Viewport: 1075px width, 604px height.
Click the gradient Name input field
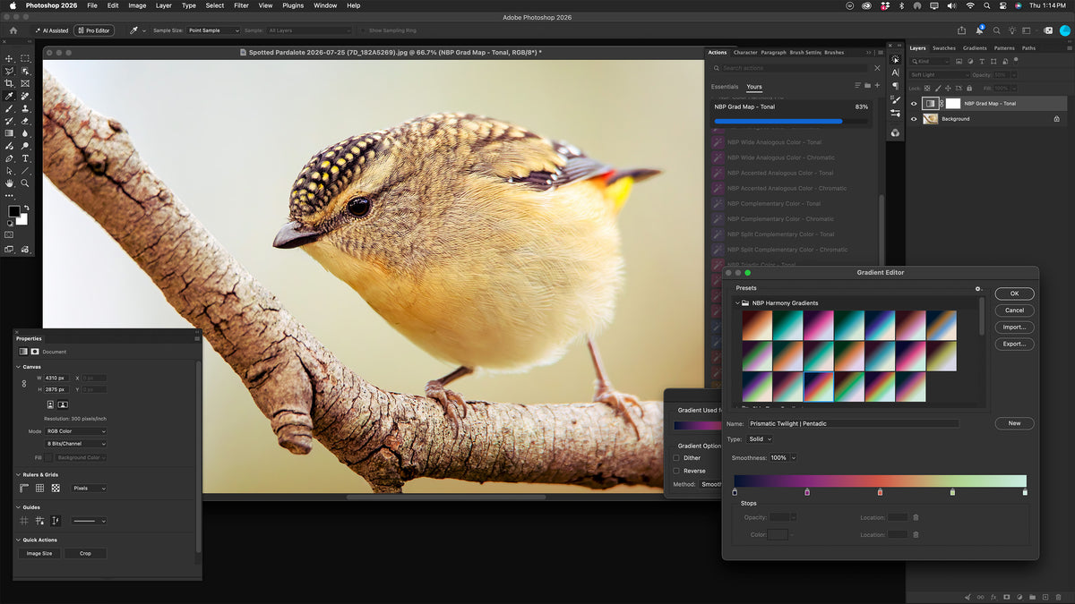pos(854,423)
